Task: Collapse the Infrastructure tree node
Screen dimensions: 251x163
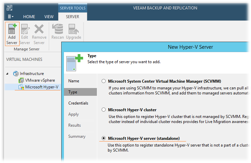Action: pyautogui.click(x=7, y=74)
